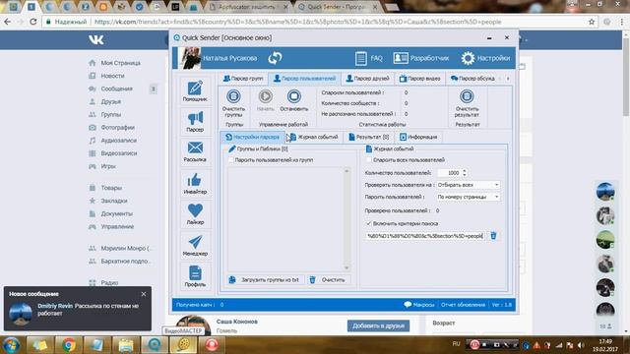Image resolution: width=630 pixels, height=354 pixels.
Task: Click the Начать play icon
Action: [265, 100]
